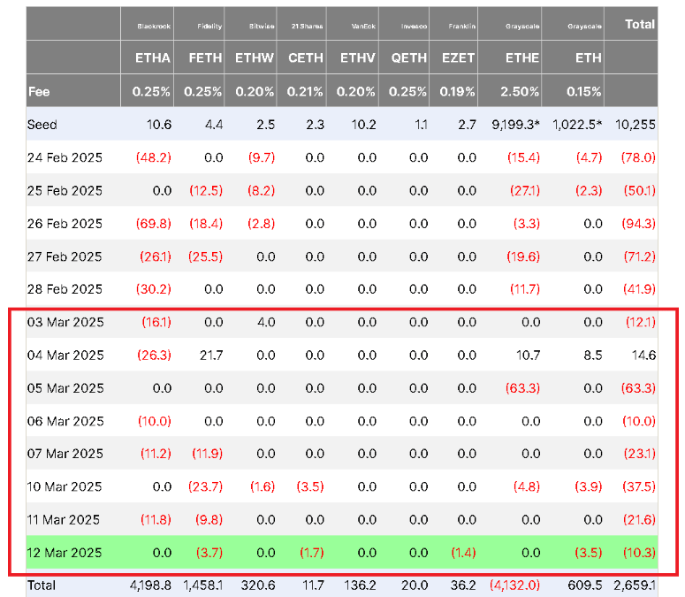Click the 0.21% fee for CETH
Image resolution: width=685 pixels, height=597 pixels.
click(x=305, y=91)
